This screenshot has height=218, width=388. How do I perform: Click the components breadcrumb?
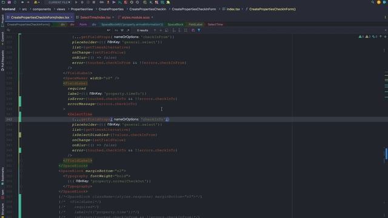pyautogui.click(x=42, y=9)
